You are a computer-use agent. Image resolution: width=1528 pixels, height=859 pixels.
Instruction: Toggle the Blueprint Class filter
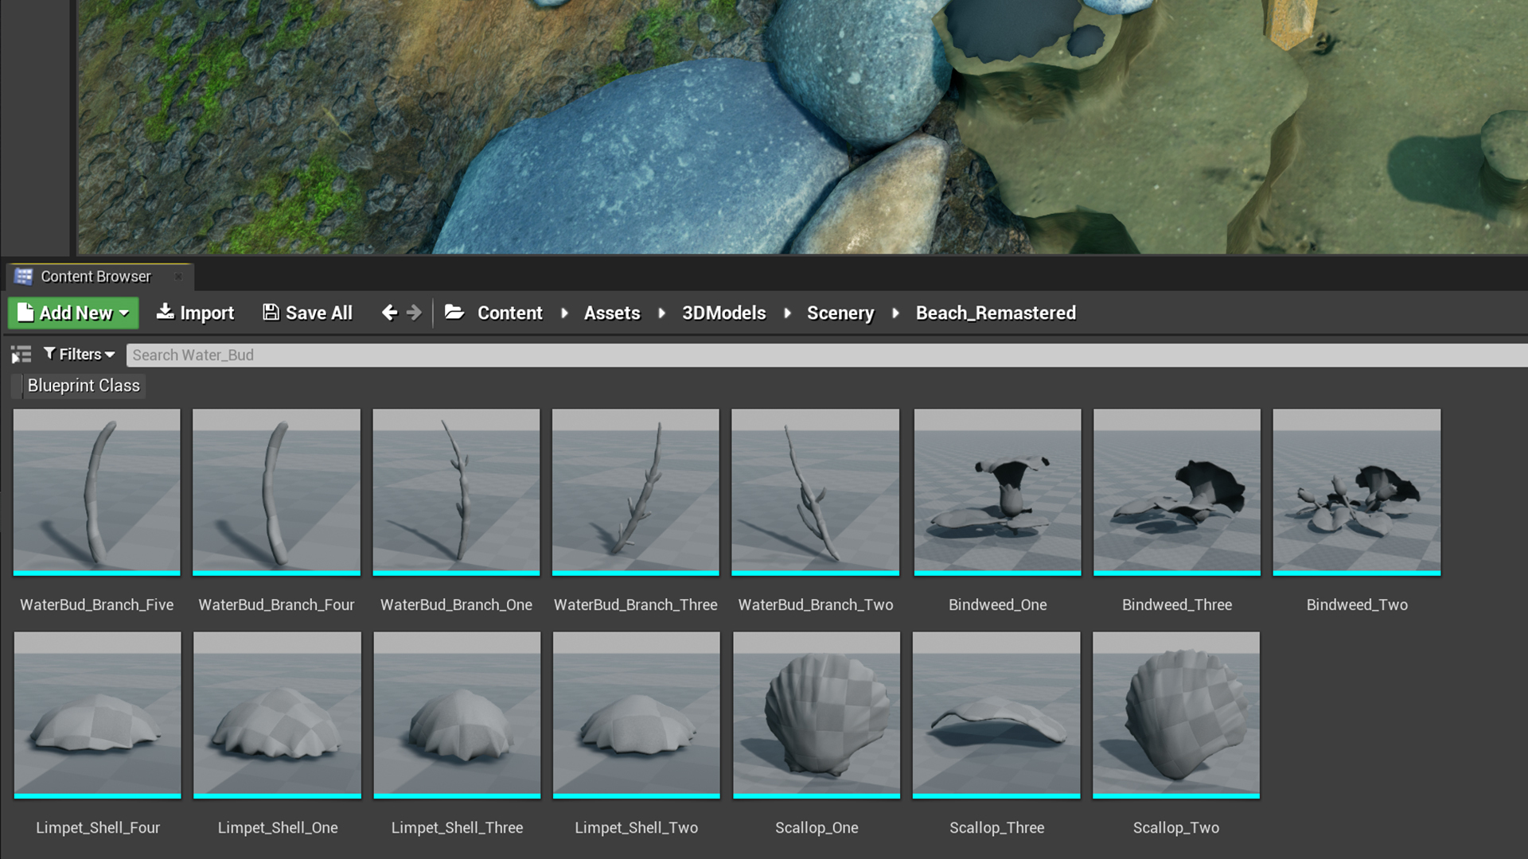coord(78,386)
